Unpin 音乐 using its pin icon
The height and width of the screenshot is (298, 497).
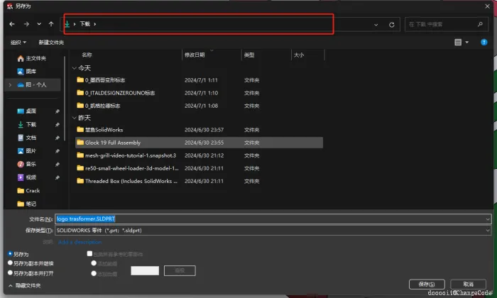pyautogui.click(x=58, y=165)
